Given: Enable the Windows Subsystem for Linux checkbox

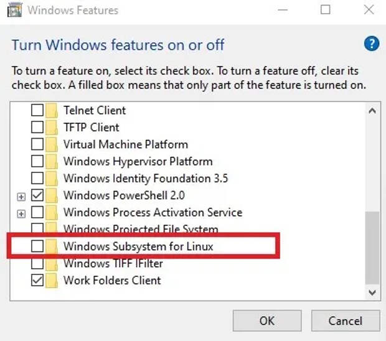Looking at the screenshot, I should point(37,246).
